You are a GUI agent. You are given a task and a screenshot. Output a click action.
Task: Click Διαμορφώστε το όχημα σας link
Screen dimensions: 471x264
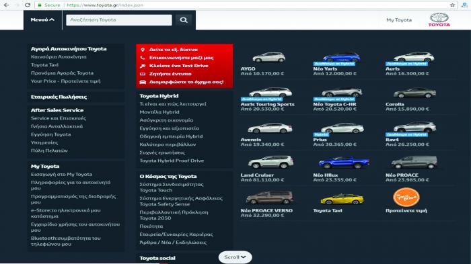186,82
